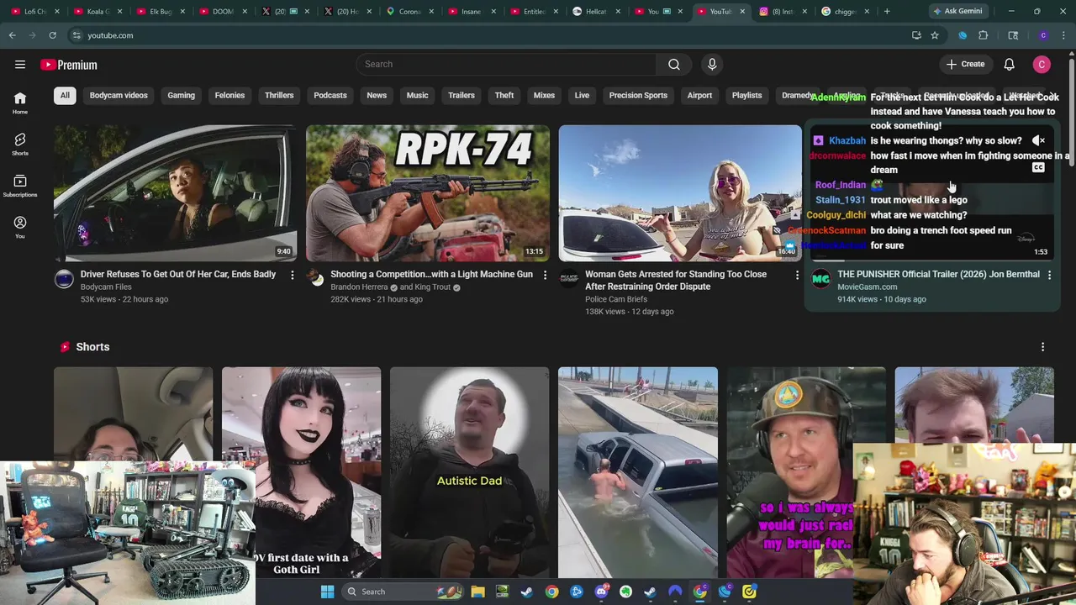Image resolution: width=1076 pixels, height=605 pixels.
Task: Open Subscriptions in sidebar
Action: pos(20,186)
